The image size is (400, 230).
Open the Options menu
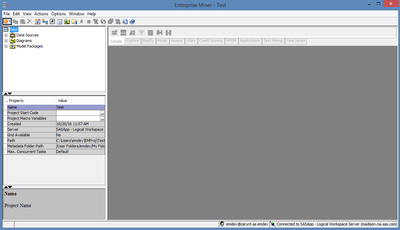coord(59,14)
